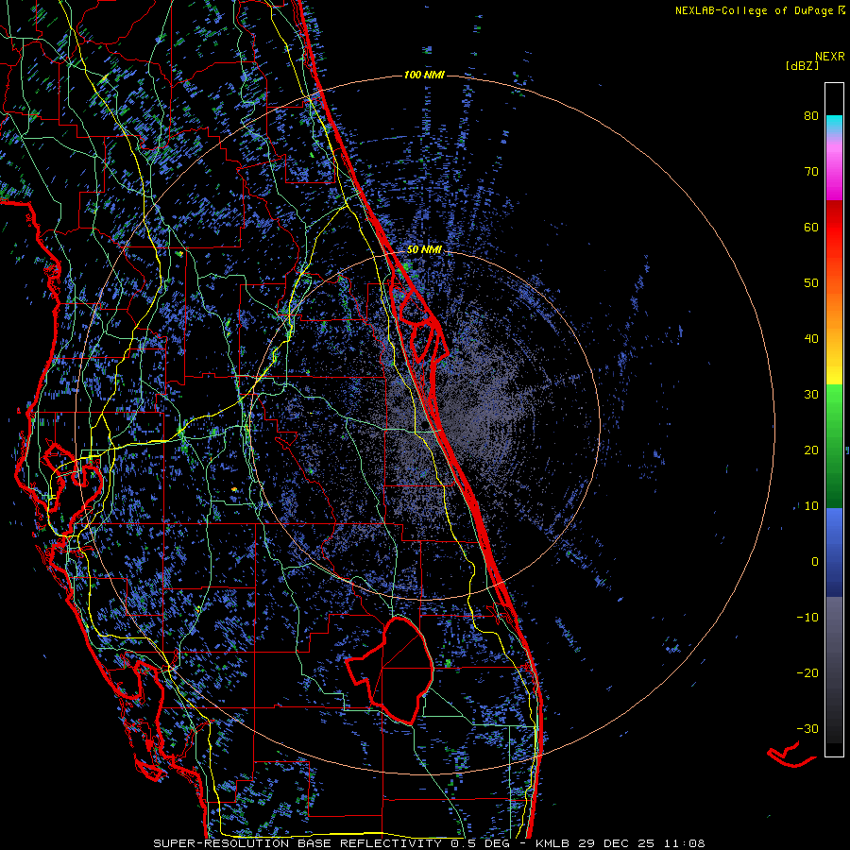Click the -30 value on the dBZ scale
Screen dimensions: 850x850
[x=807, y=729]
